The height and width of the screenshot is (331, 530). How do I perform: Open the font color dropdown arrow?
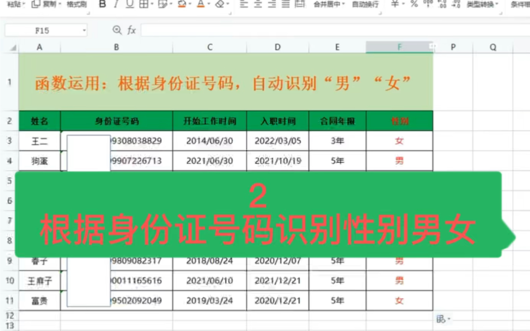coord(209,4)
